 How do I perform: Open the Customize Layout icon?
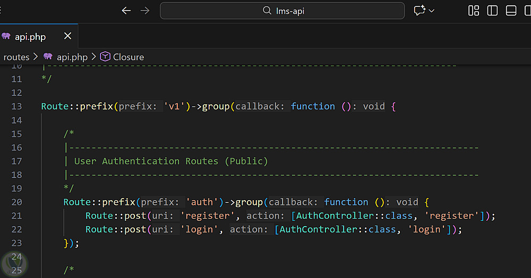(x=474, y=11)
